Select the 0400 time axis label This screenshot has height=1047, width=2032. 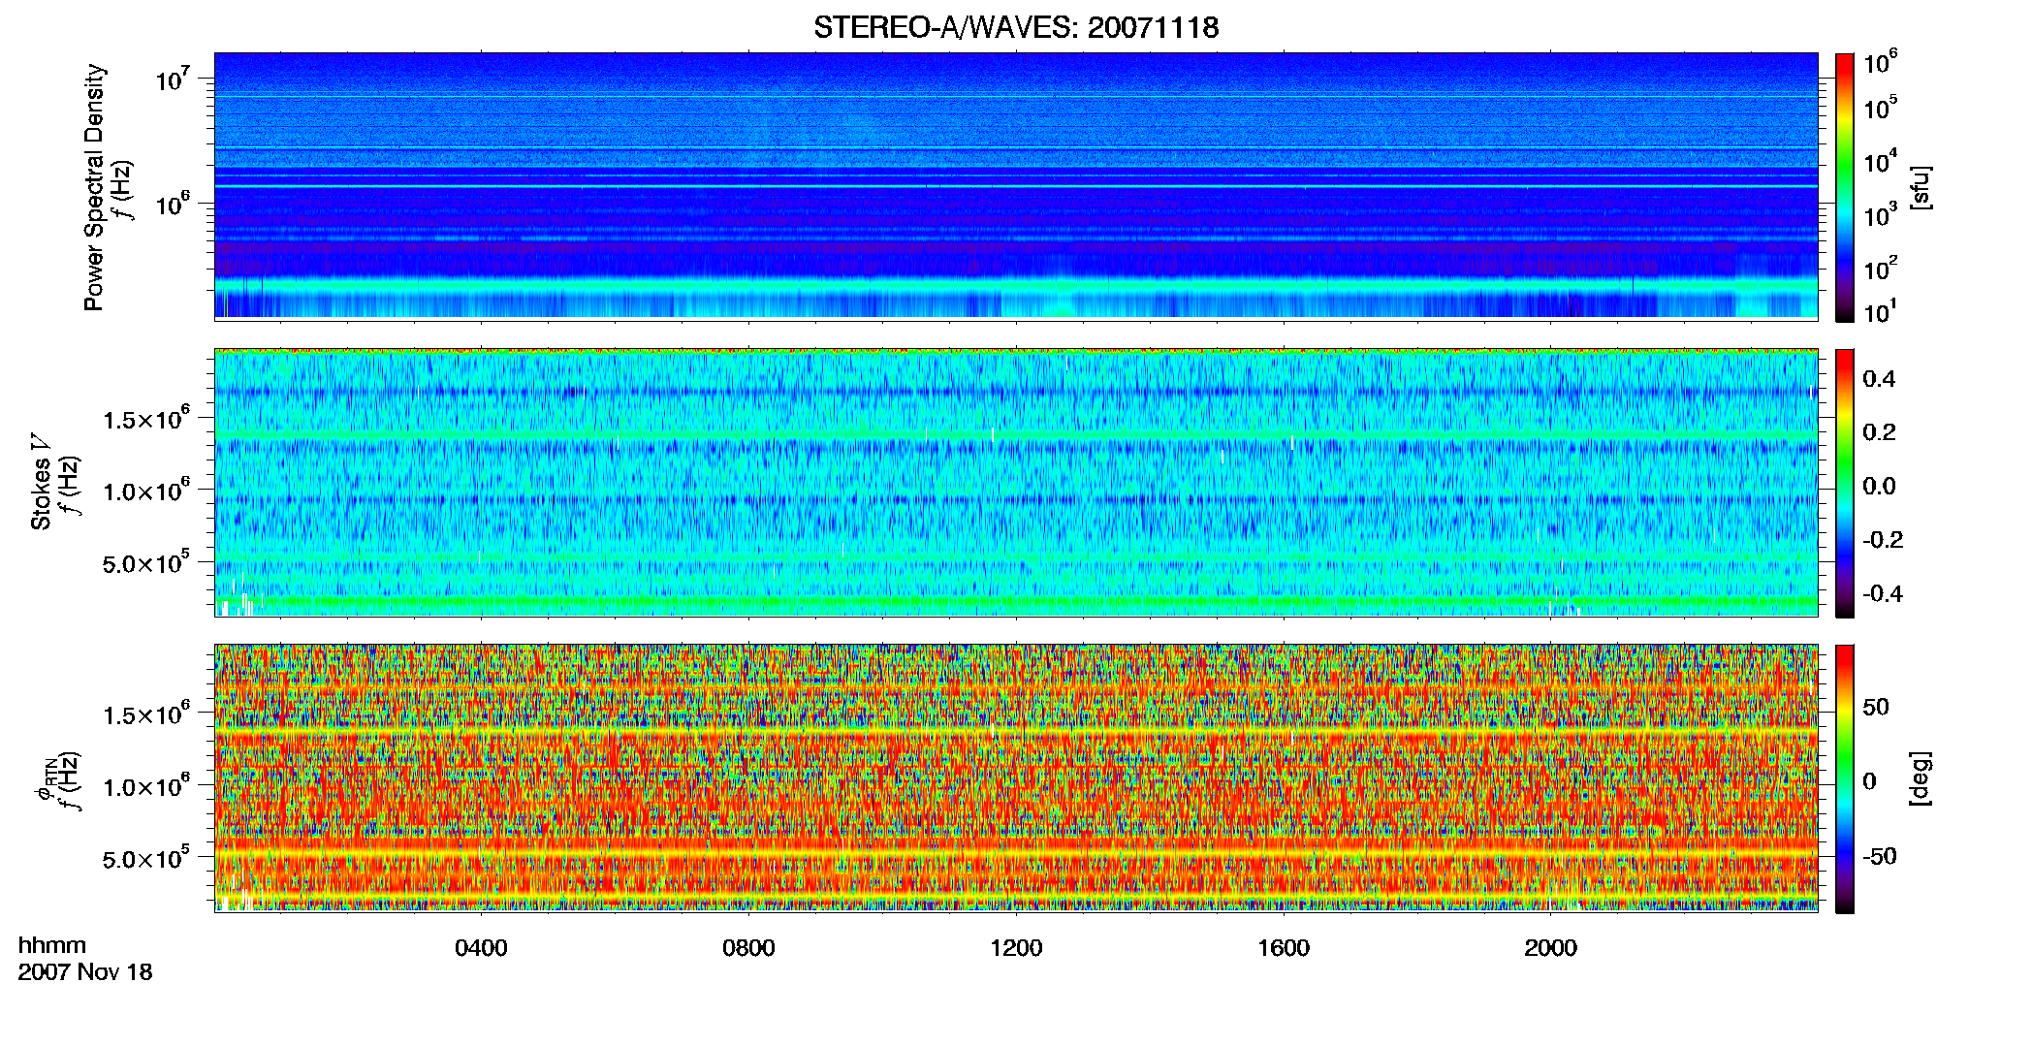click(x=481, y=948)
